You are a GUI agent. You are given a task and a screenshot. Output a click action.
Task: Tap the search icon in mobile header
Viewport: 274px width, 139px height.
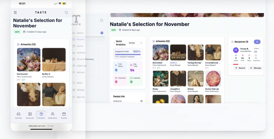point(66,13)
